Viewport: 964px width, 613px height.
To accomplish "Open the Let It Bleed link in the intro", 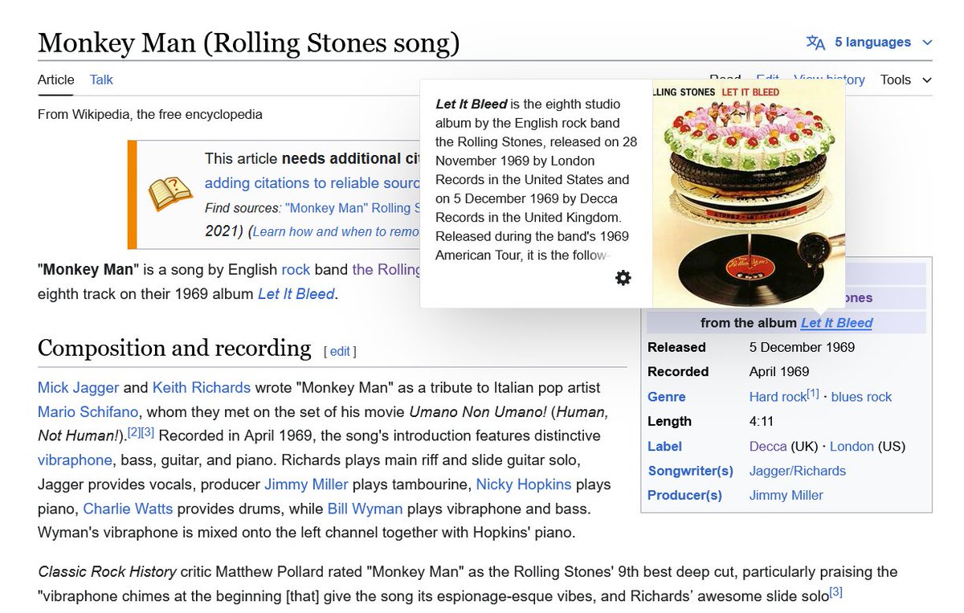I will 296,294.
